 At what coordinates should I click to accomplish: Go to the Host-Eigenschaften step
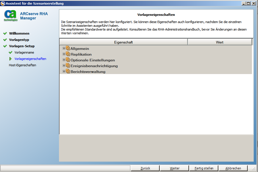tap(22, 65)
